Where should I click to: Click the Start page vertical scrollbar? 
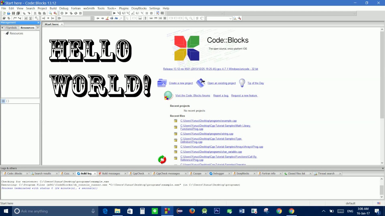point(382,96)
